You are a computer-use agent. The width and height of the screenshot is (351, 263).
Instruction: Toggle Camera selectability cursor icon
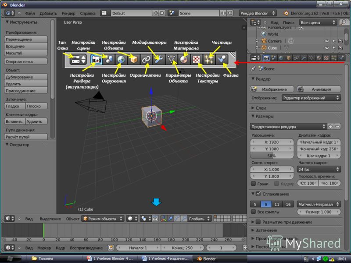334,41
